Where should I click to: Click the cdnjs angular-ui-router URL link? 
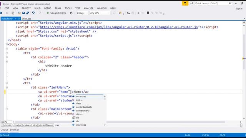119,27
